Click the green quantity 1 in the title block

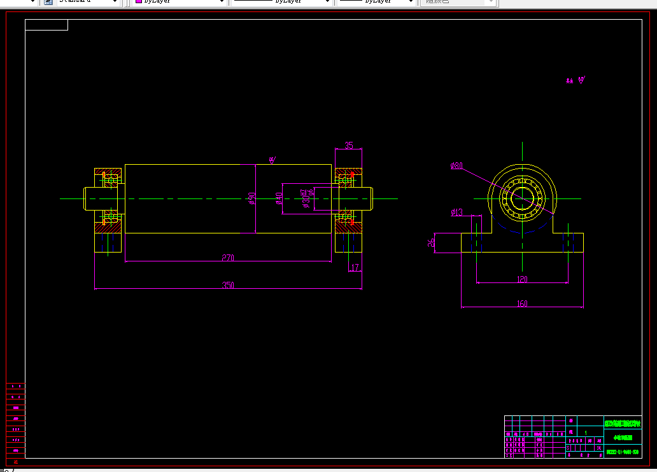(x=586, y=433)
